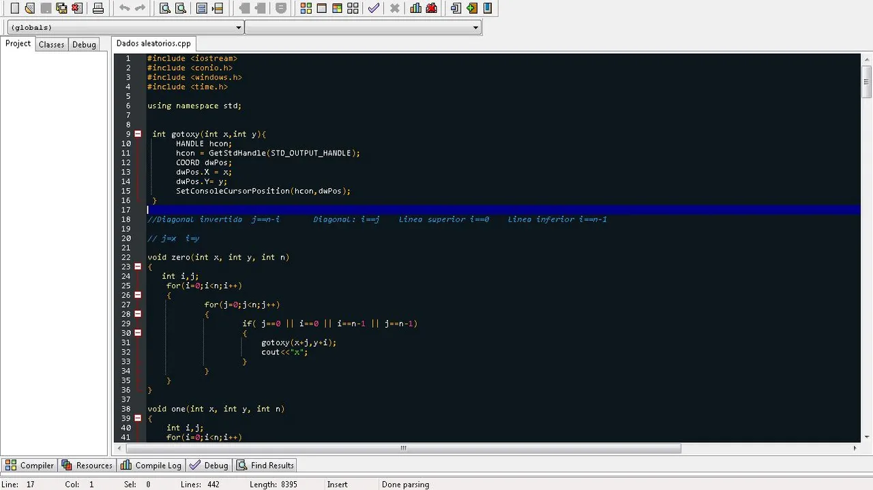Viewport: 873px width, 490px height.
Task: Click the 'Length: 8395' status entry
Action: coord(273,485)
